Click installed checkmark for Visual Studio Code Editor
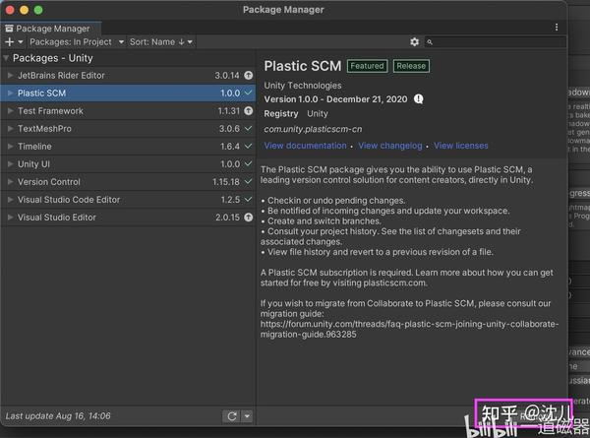Image resolution: width=590 pixels, height=438 pixels. click(249, 199)
